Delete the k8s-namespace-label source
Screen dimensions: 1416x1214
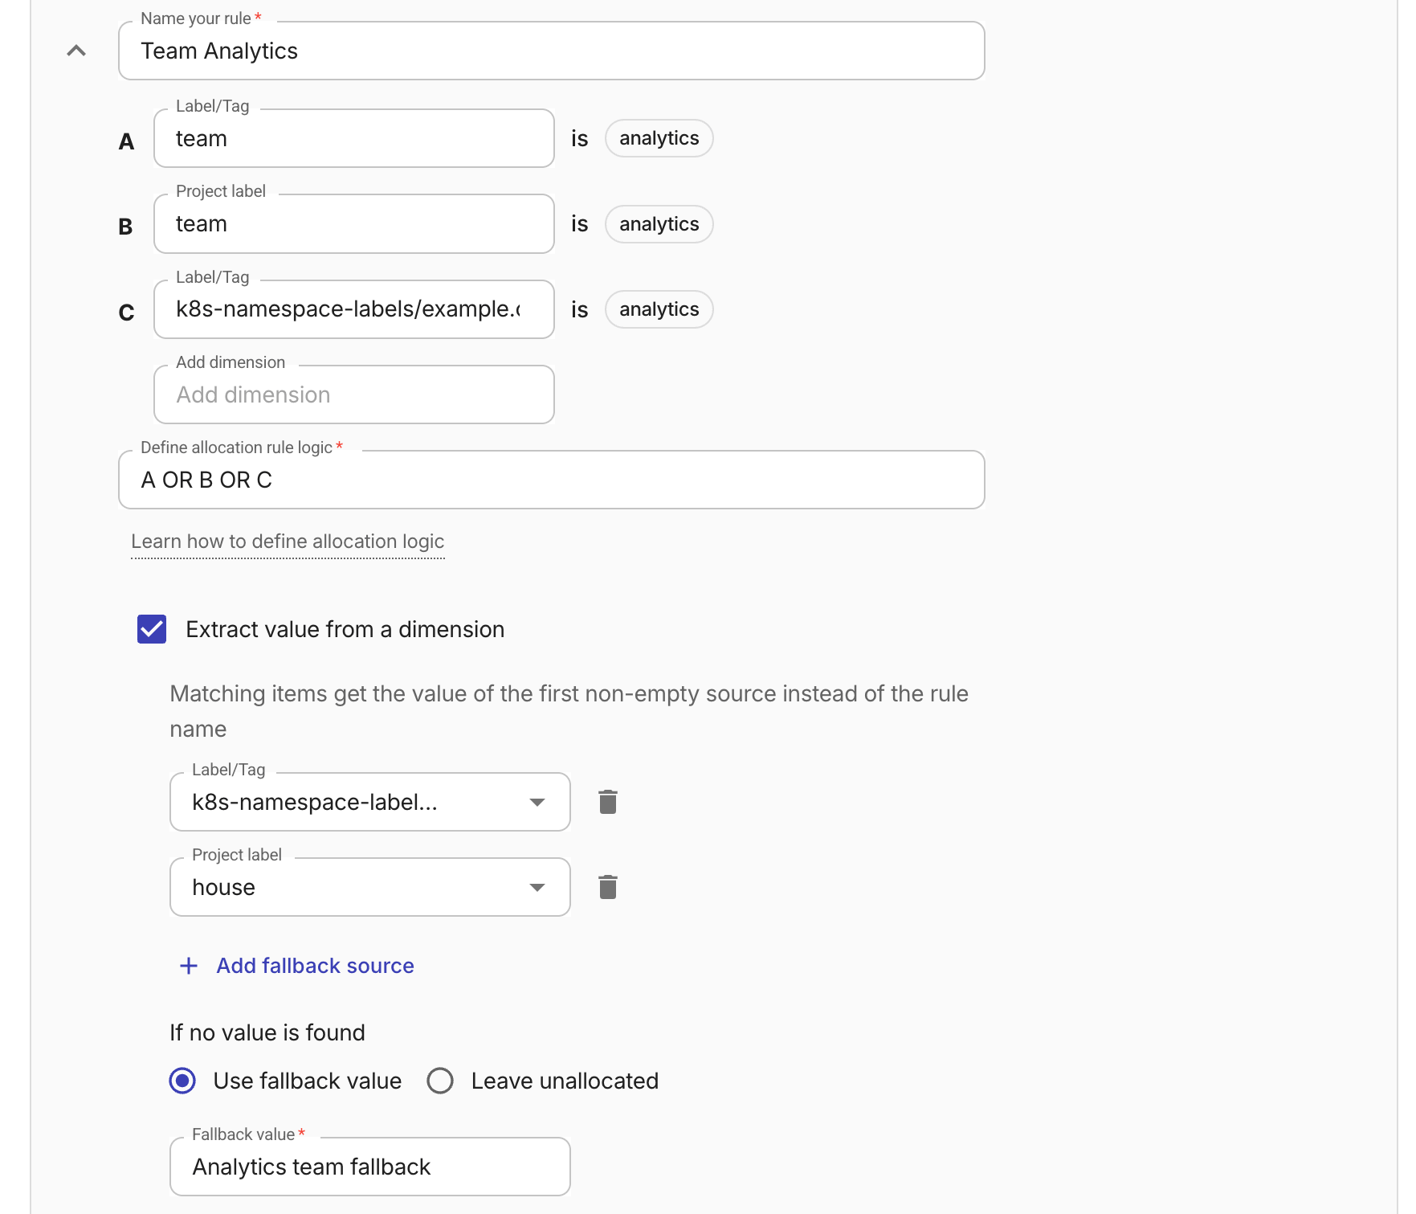point(608,802)
